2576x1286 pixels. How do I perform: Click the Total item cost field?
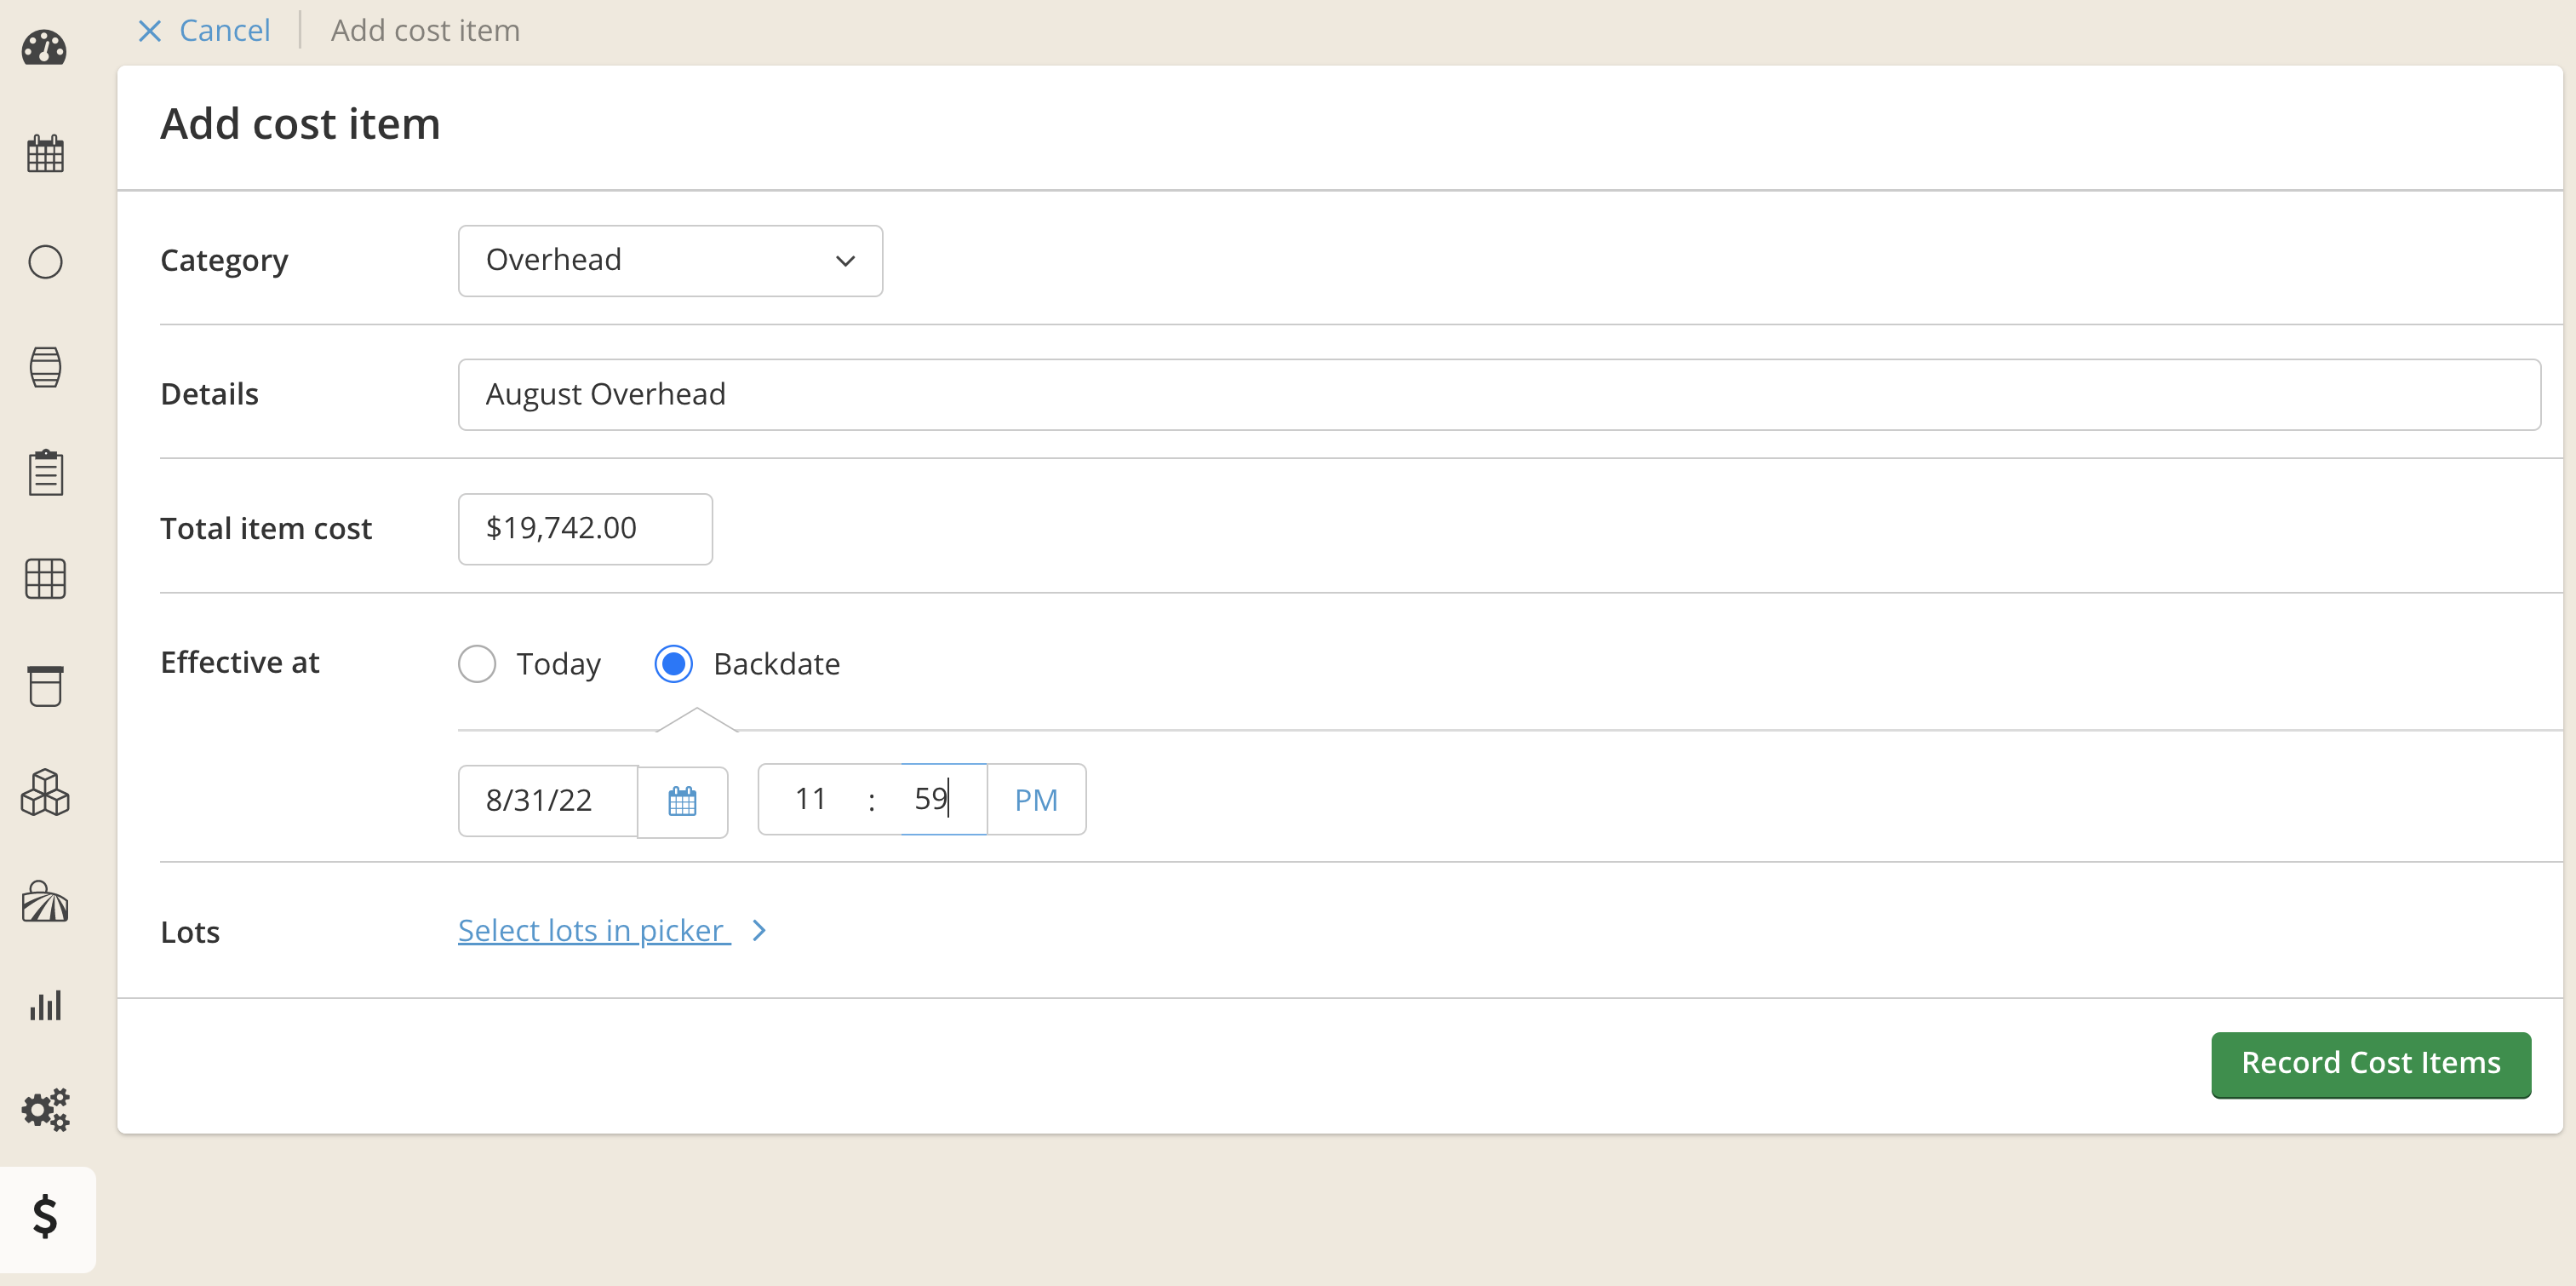coord(585,528)
